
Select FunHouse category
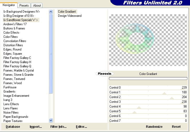(10, 87)
